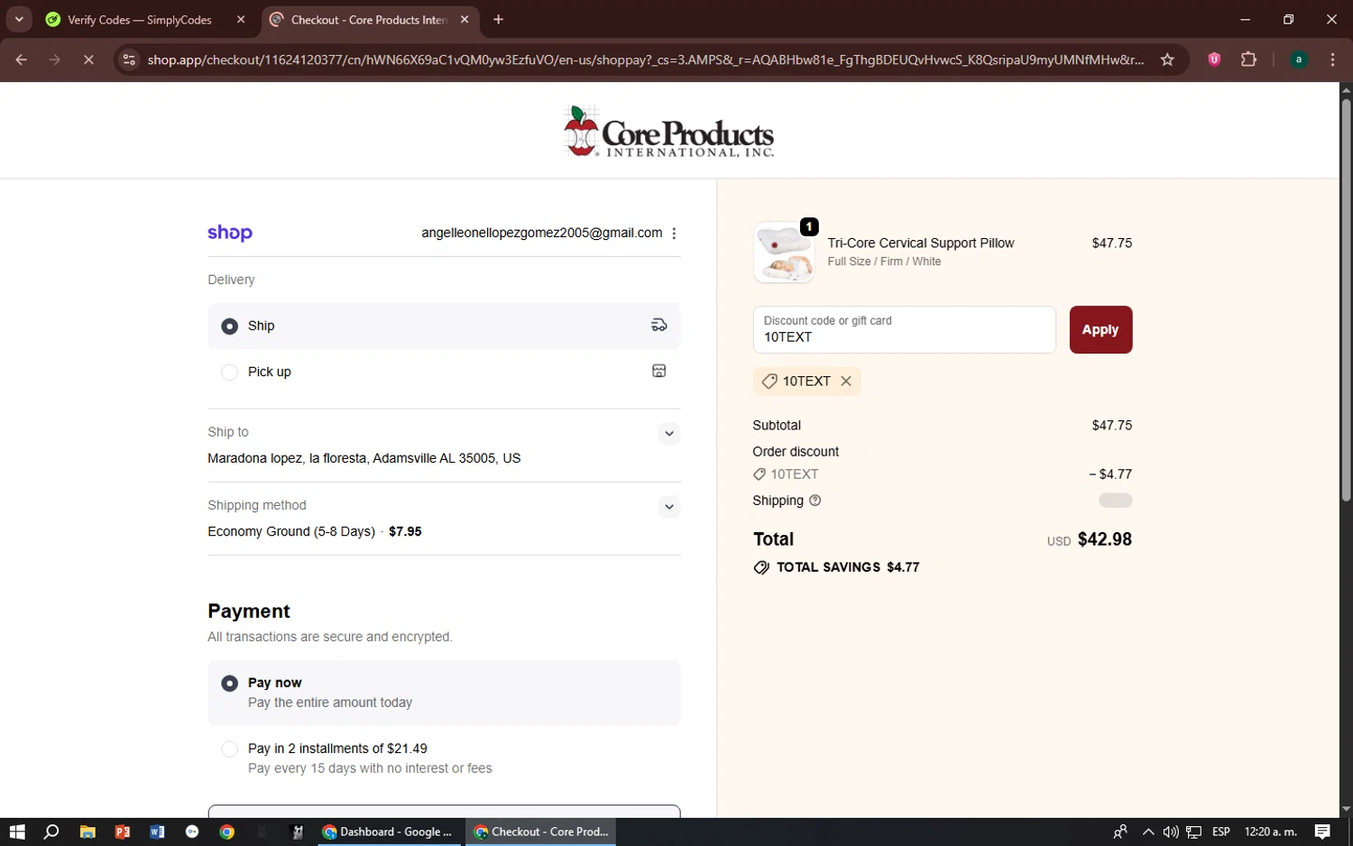Launch Word from the taskbar
Image resolution: width=1353 pixels, height=846 pixels.
157,832
